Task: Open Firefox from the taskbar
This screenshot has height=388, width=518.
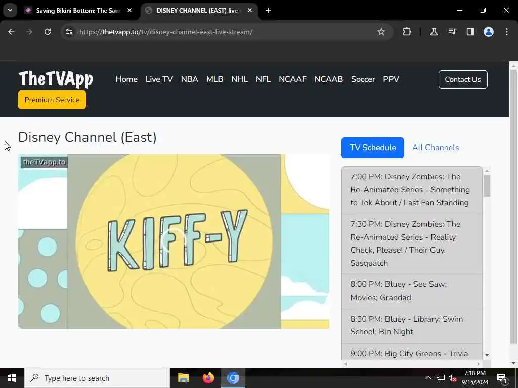Action: [x=208, y=378]
